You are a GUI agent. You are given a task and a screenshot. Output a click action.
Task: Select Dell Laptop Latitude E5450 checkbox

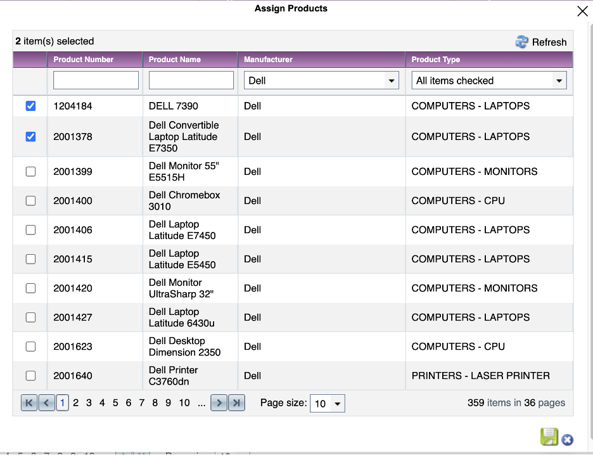(30, 259)
